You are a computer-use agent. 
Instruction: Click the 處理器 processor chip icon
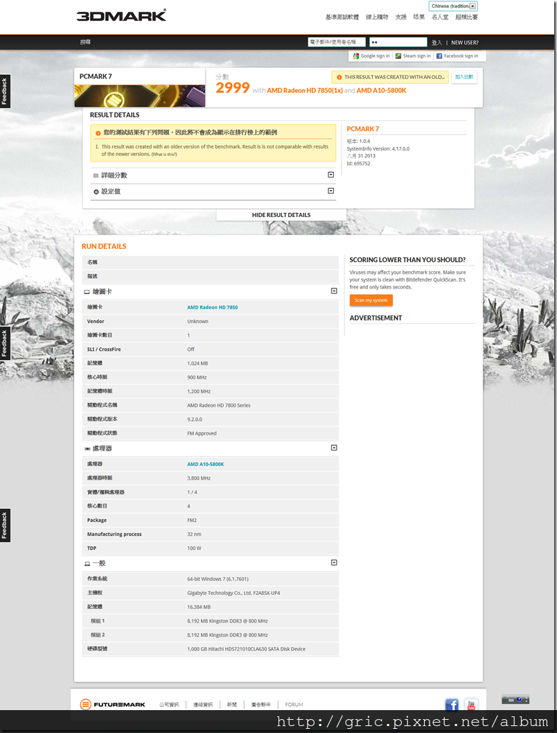click(87, 449)
